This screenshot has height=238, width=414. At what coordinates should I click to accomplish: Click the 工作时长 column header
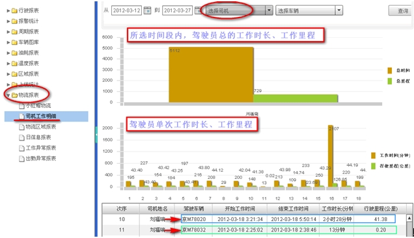click(x=337, y=209)
